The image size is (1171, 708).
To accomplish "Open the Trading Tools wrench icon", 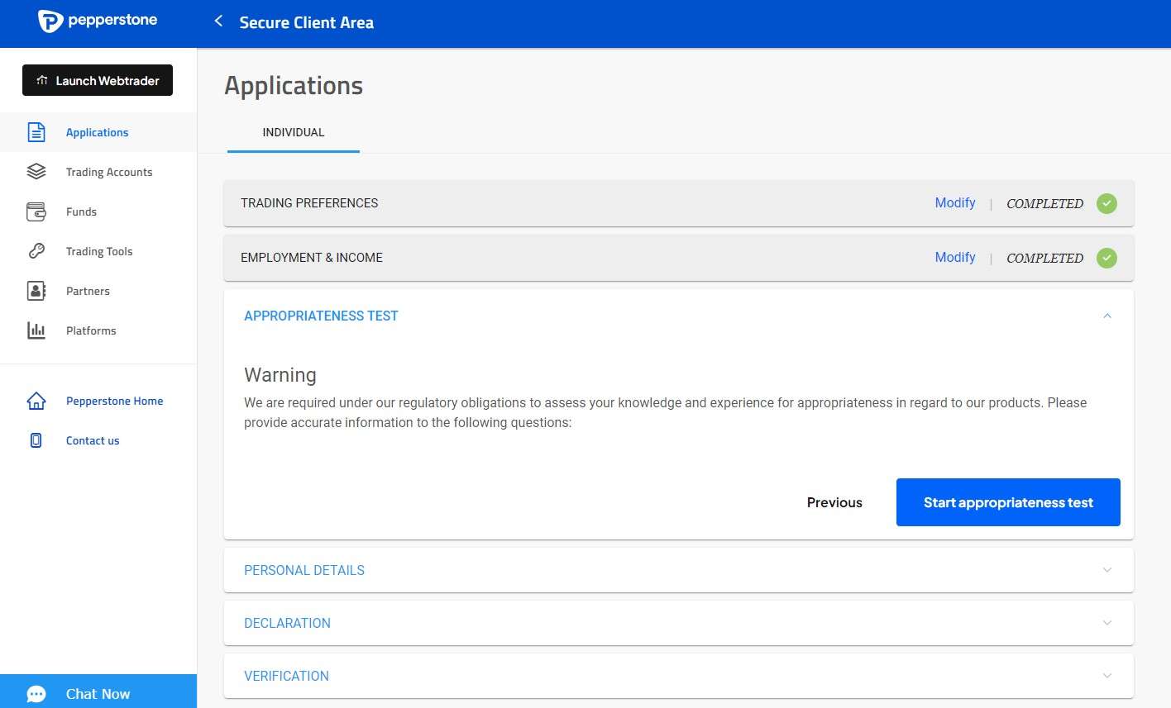I will click(x=36, y=251).
